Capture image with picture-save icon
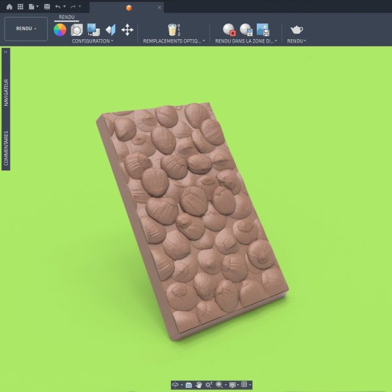392x392 pixels. [263, 30]
